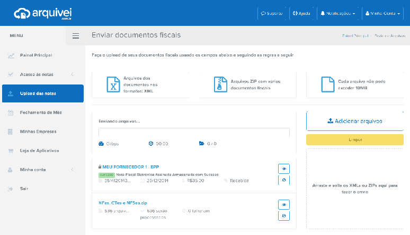This screenshot has height=235, width=410.
Task: Click the Adicionar arquivos button
Action: coord(355,121)
